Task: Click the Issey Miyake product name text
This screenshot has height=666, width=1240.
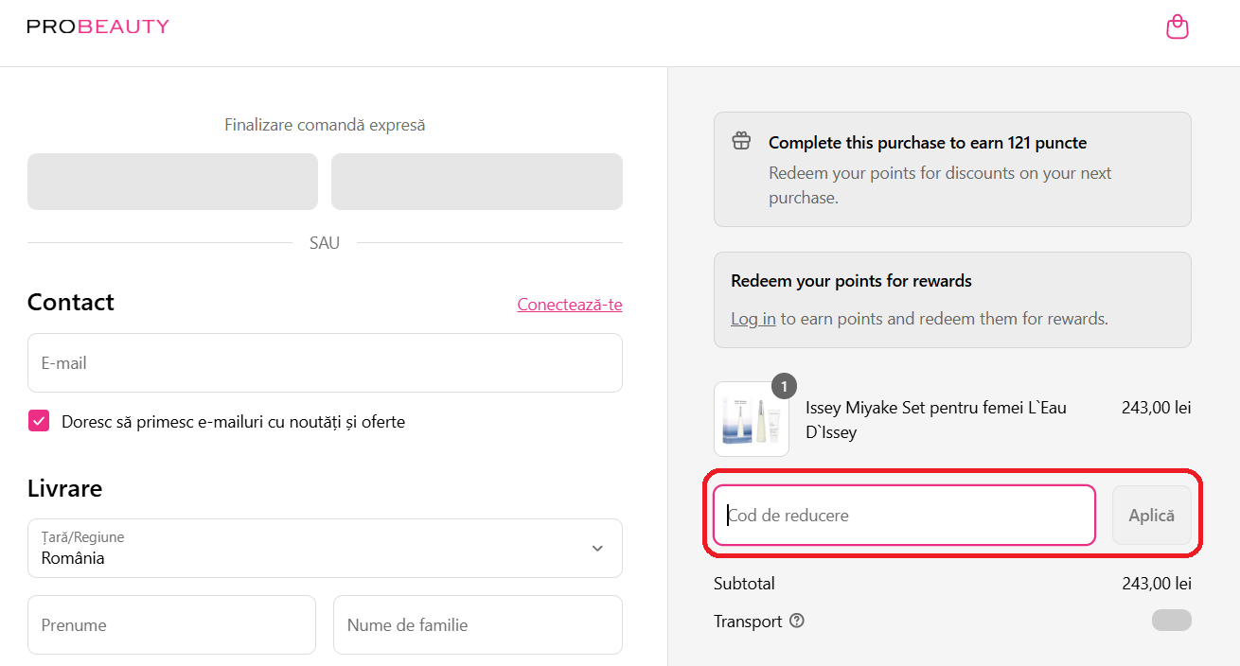Action: point(935,420)
